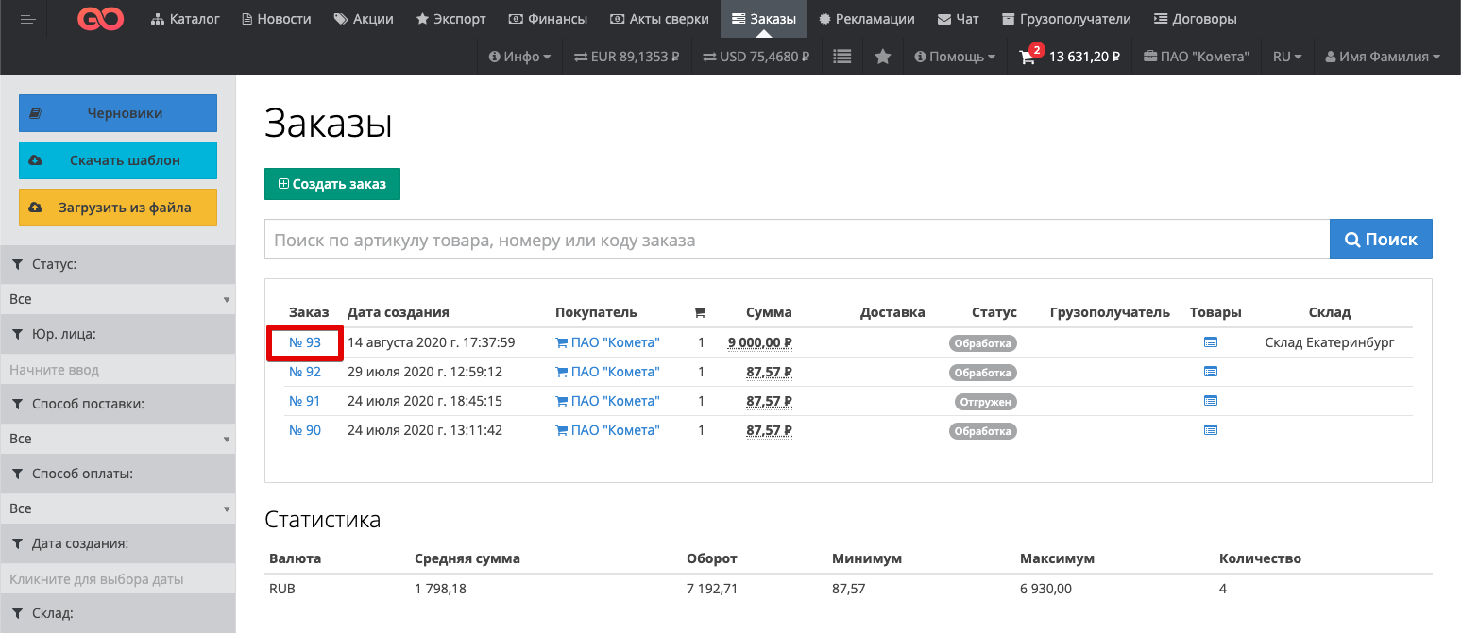
Task: Open the Каталог menu item
Action: 185,19
